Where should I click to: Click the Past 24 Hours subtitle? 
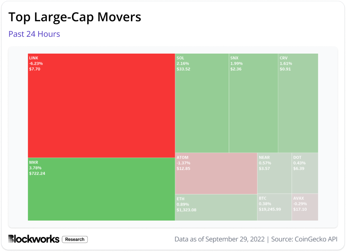point(34,34)
